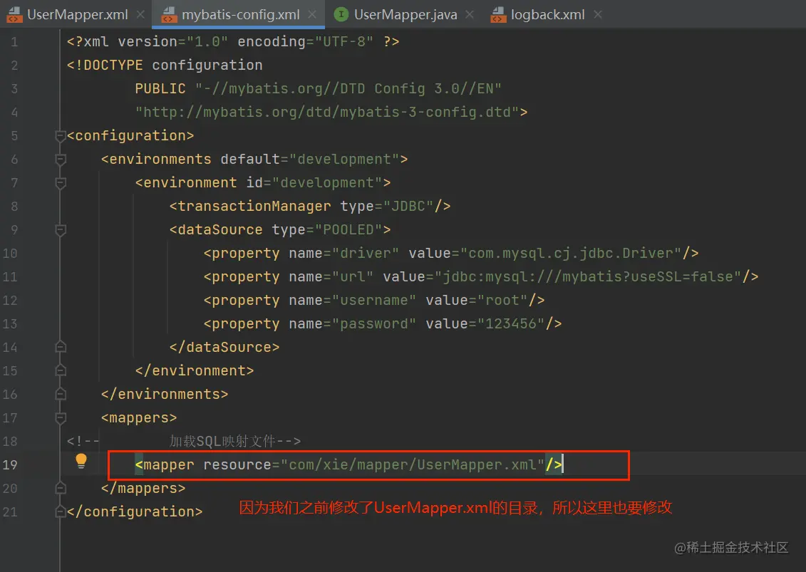The width and height of the screenshot is (806, 572).
Task: Collapse the environment tag fold on line 7
Action: pyautogui.click(x=60, y=184)
